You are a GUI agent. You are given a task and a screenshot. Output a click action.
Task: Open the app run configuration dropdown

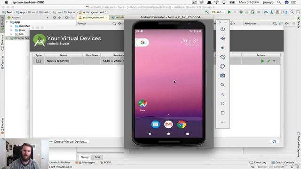pos(218,12)
